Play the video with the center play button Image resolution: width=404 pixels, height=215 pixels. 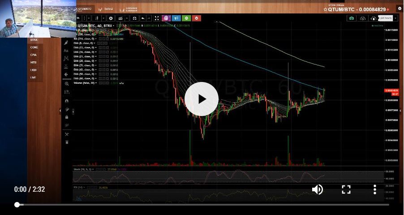tap(202, 99)
